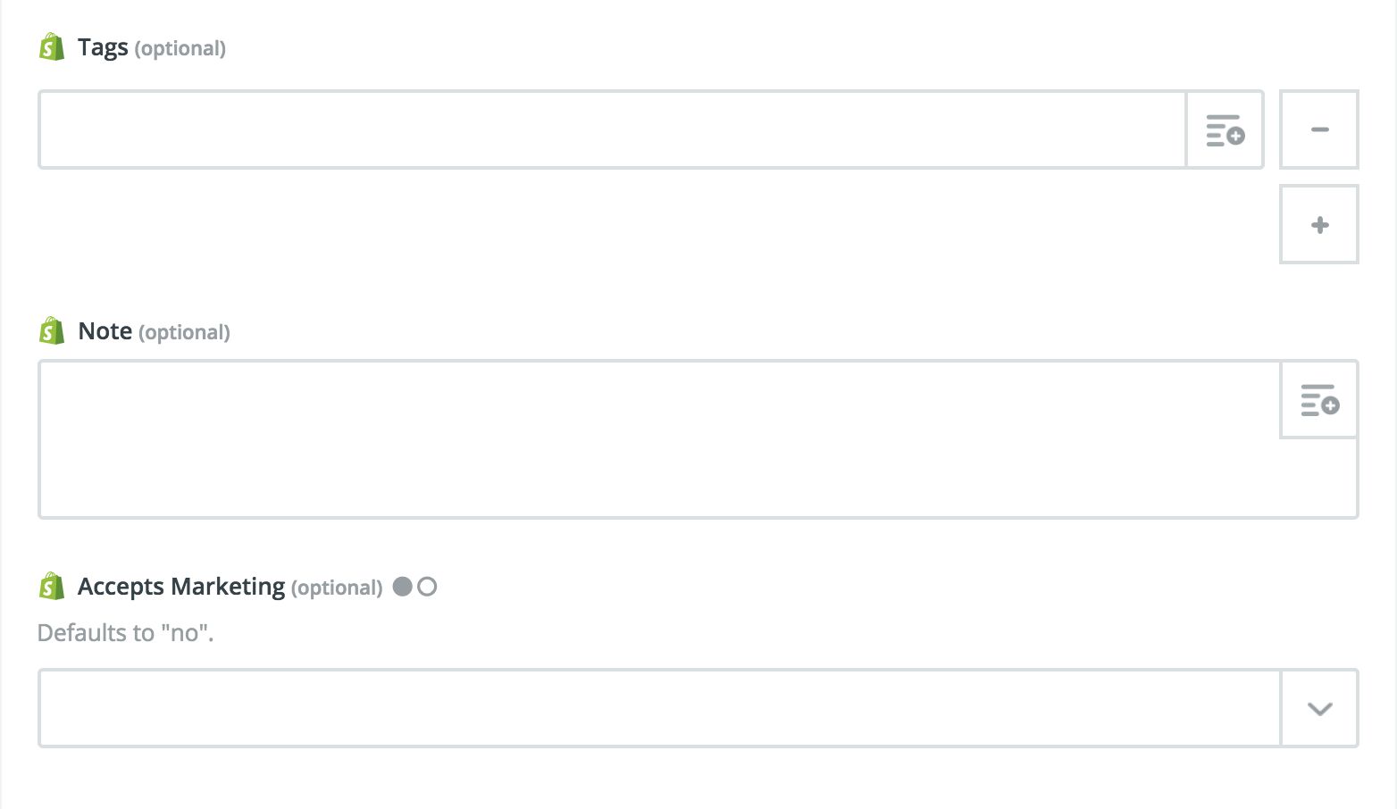Viewport: 1397px width, 809px height.
Task: Open insert-field picker in Note box
Action: click(1319, 399)
